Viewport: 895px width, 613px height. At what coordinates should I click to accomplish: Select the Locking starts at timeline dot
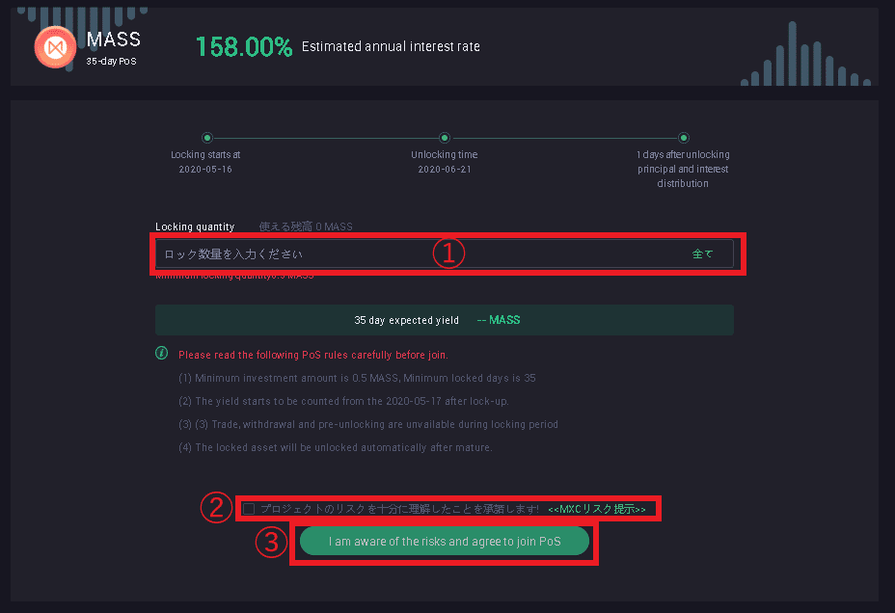pos(207,138)
